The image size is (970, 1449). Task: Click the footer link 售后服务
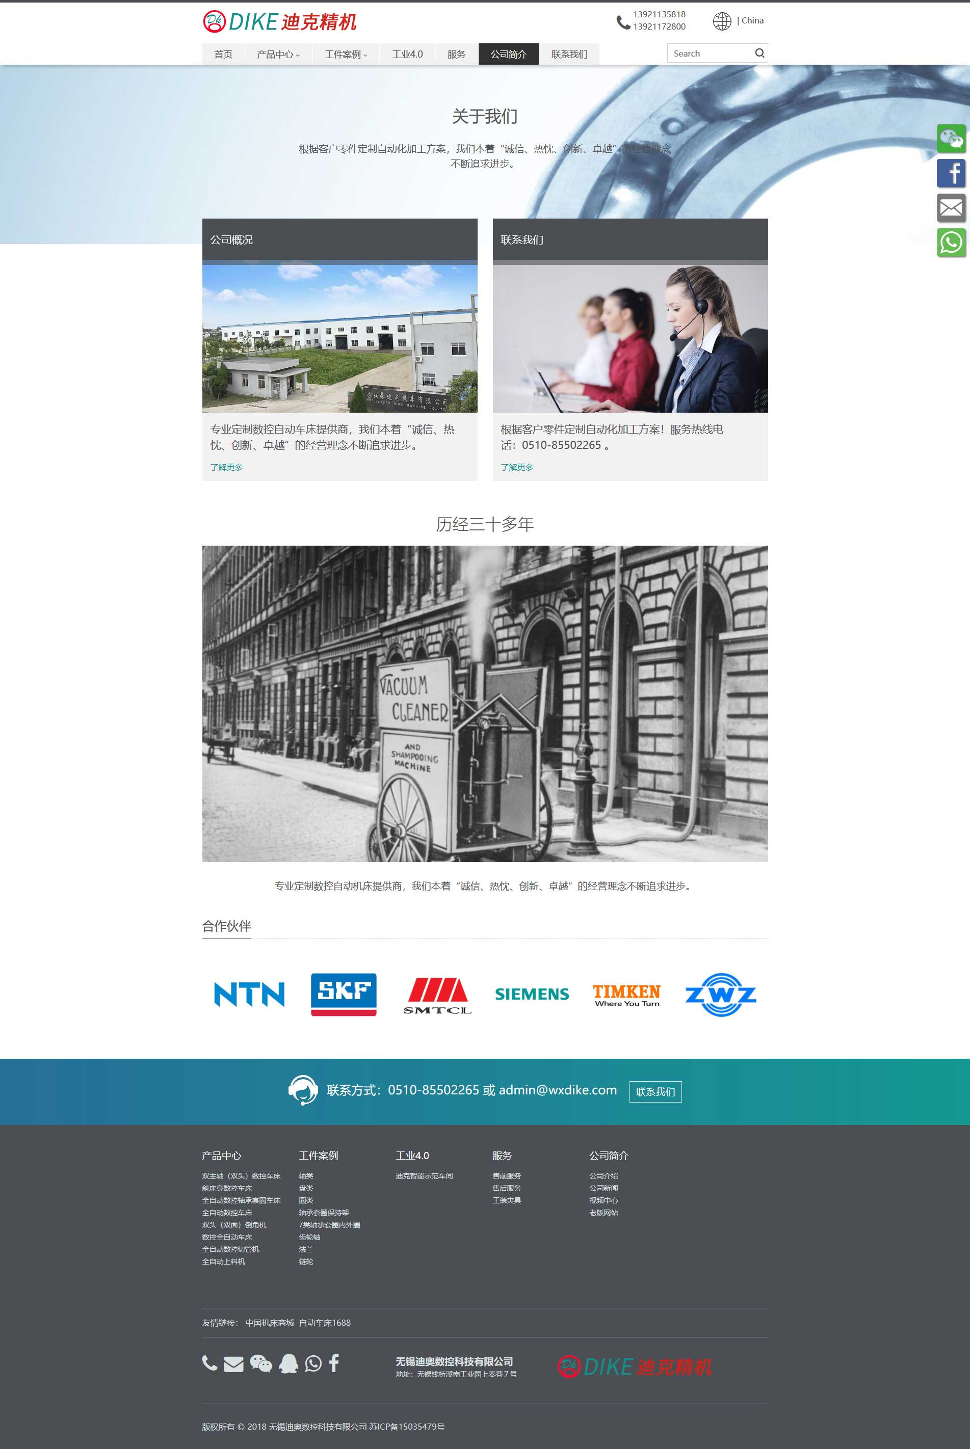(x=506, y=1188)
